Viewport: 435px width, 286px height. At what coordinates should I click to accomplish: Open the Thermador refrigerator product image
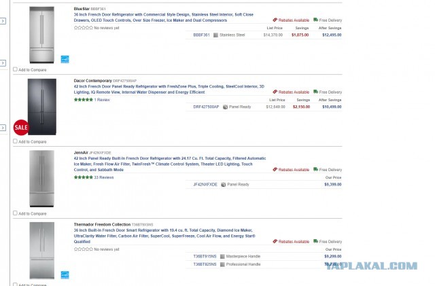point(42,251)
